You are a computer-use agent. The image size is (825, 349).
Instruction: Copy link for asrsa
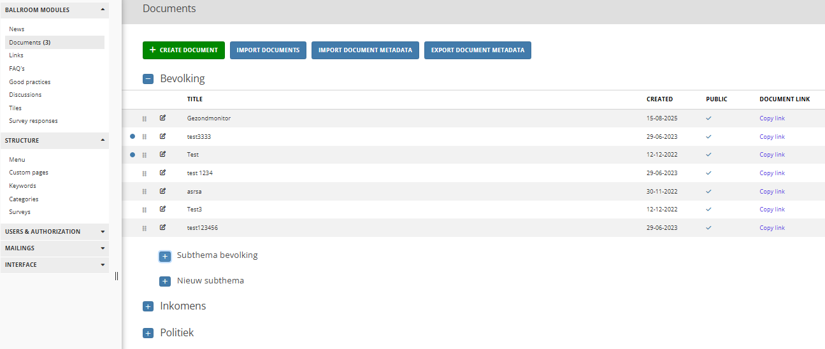coord(772,192)
